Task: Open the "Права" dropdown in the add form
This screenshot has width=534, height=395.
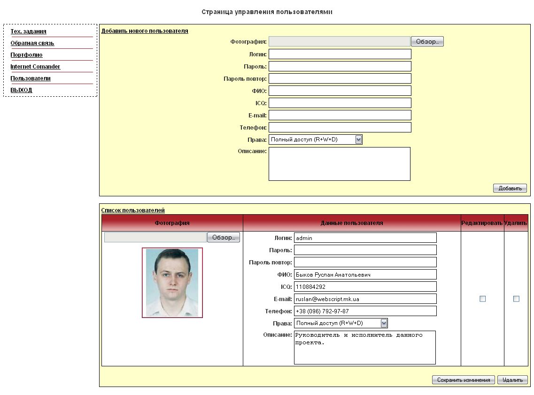Action: (x=358, y=139)
